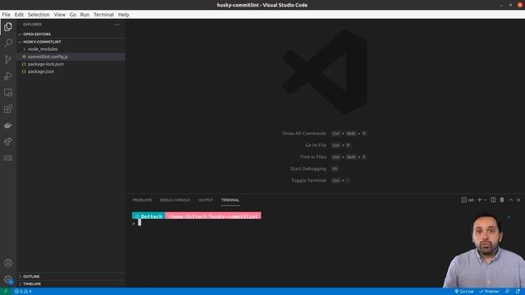Open the Run and Debug view

pos(8,76)
